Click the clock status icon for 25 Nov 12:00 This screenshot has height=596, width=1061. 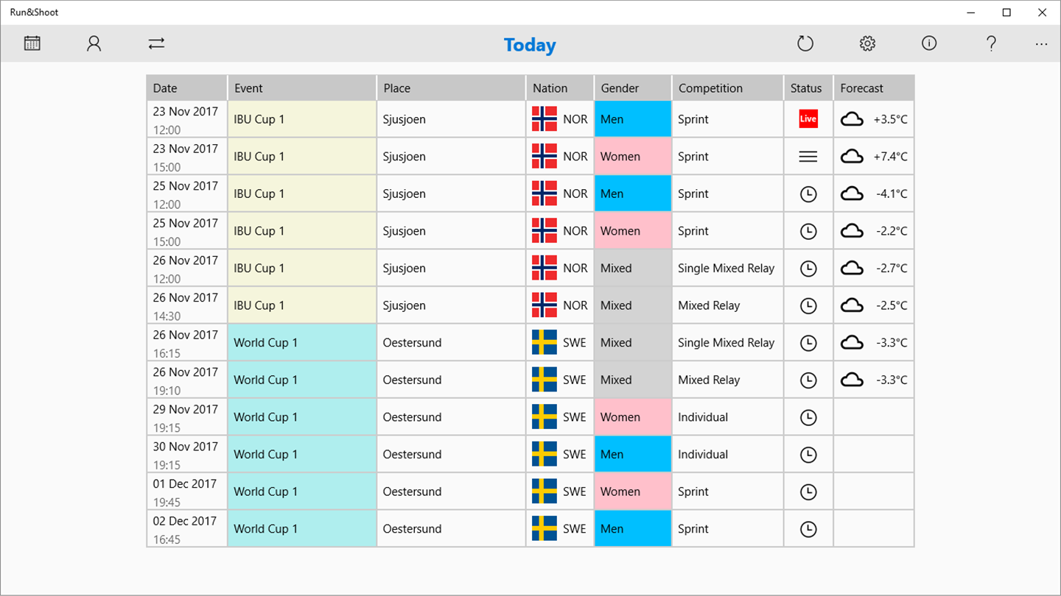click(x=808, y=194)
